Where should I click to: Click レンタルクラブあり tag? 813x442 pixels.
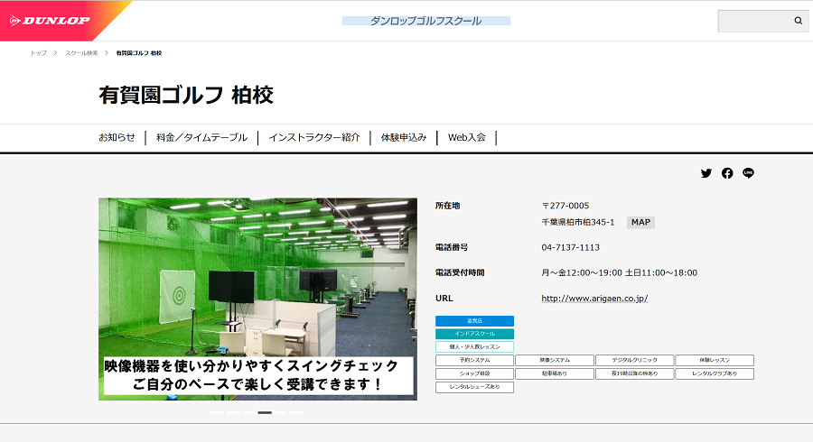coord(715,373)
